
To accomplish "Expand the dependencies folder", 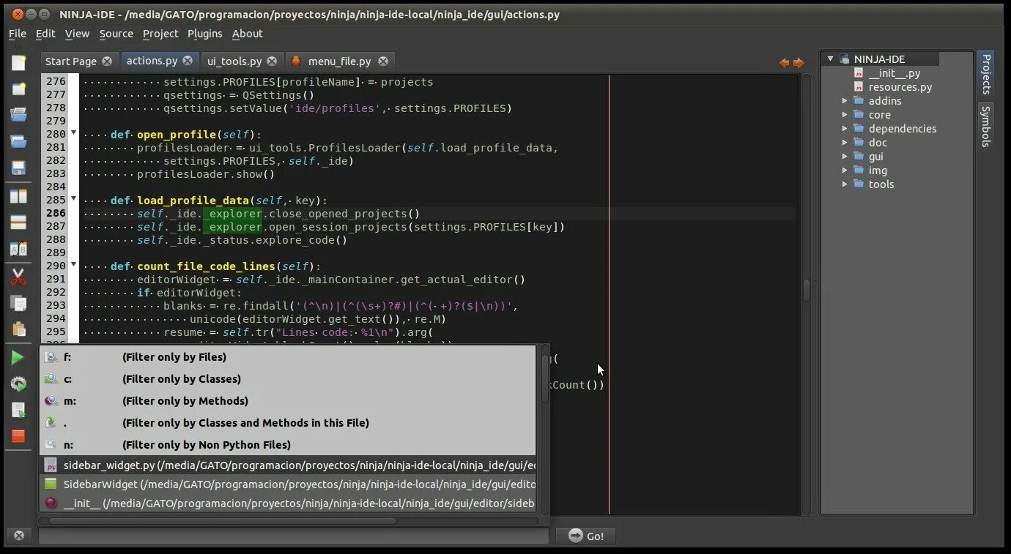I will tap(845, 129).
